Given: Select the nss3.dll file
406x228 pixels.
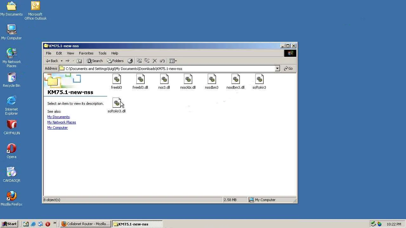Looking at the screenshot, I should [x=164, y=82].
